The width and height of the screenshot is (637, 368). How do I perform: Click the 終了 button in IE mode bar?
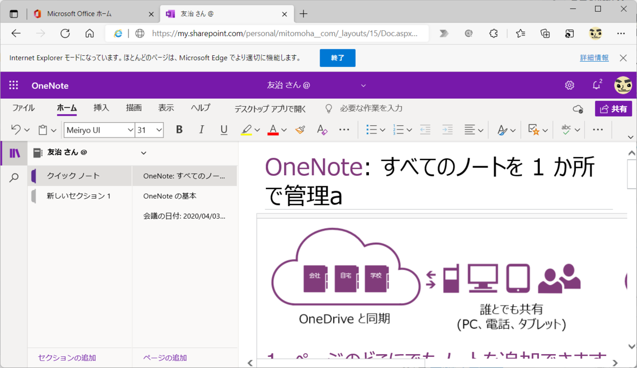point(338,58)
